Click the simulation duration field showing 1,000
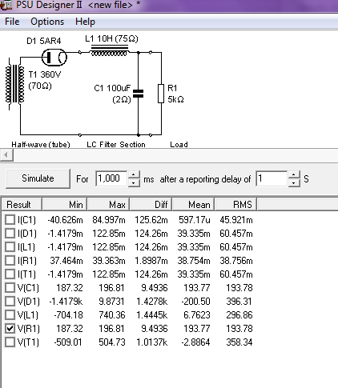The height and width of the screenshot is (388, 338). coord(111,178)
